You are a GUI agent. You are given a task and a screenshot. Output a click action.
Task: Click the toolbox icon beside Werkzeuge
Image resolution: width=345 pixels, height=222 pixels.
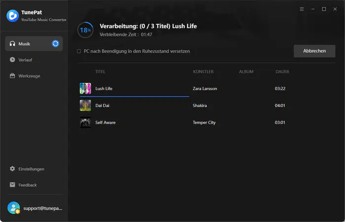[x=12, y=76]
